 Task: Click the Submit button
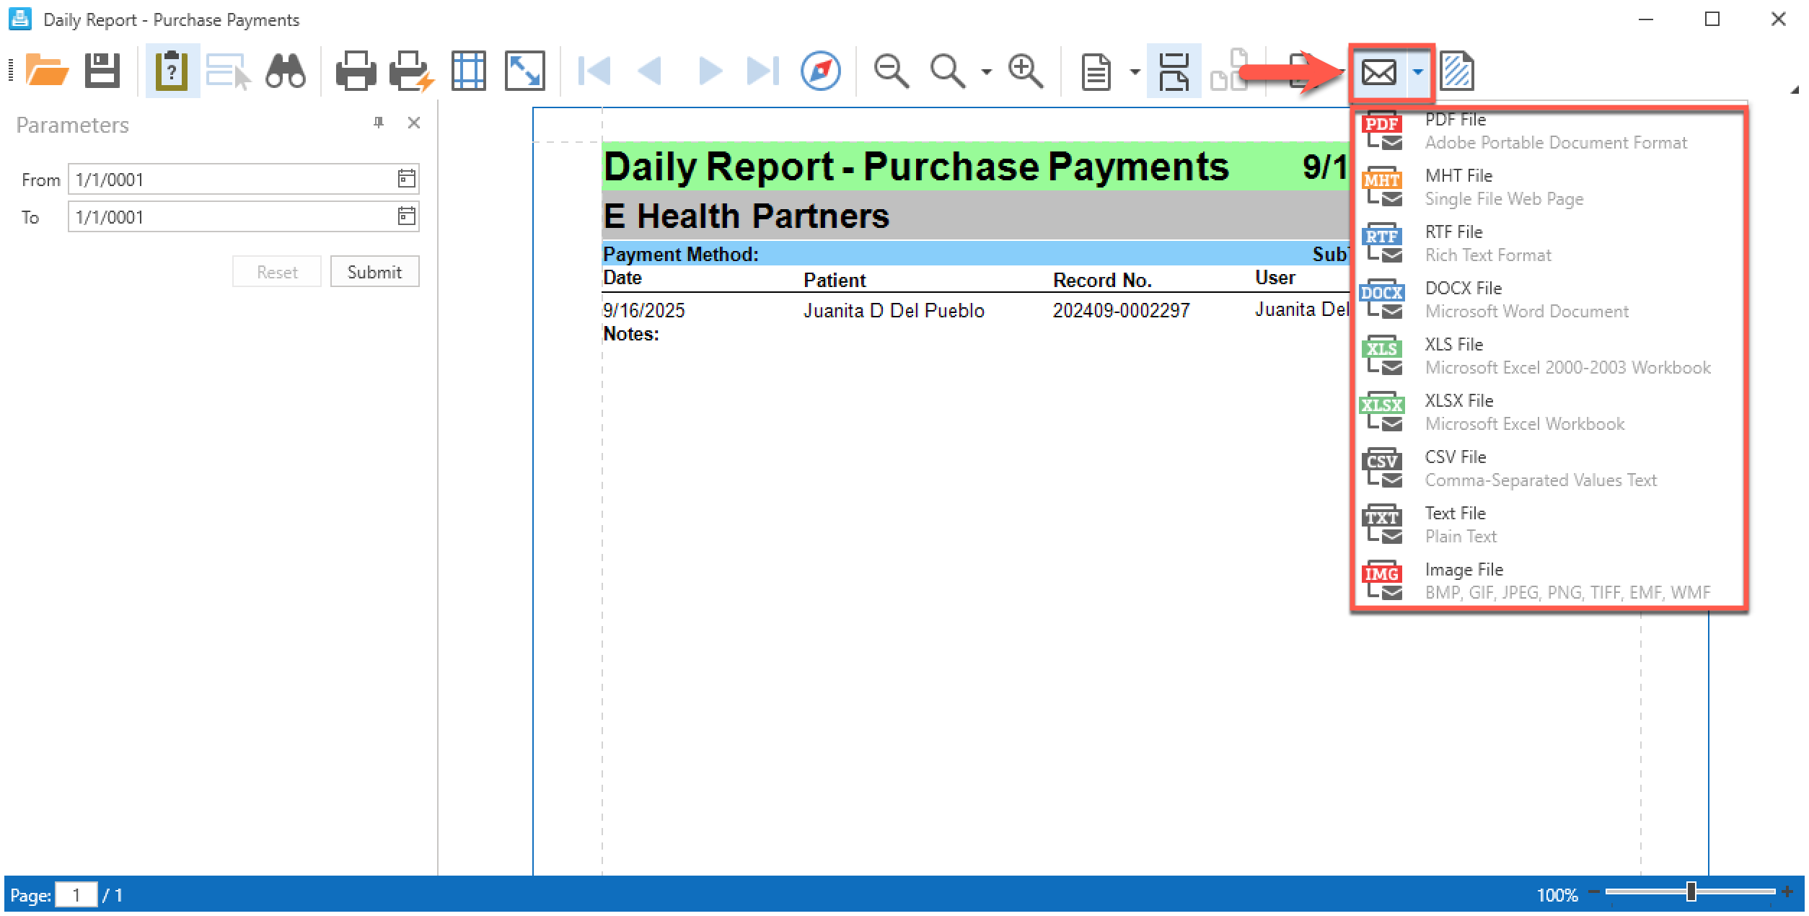[374, 272]
